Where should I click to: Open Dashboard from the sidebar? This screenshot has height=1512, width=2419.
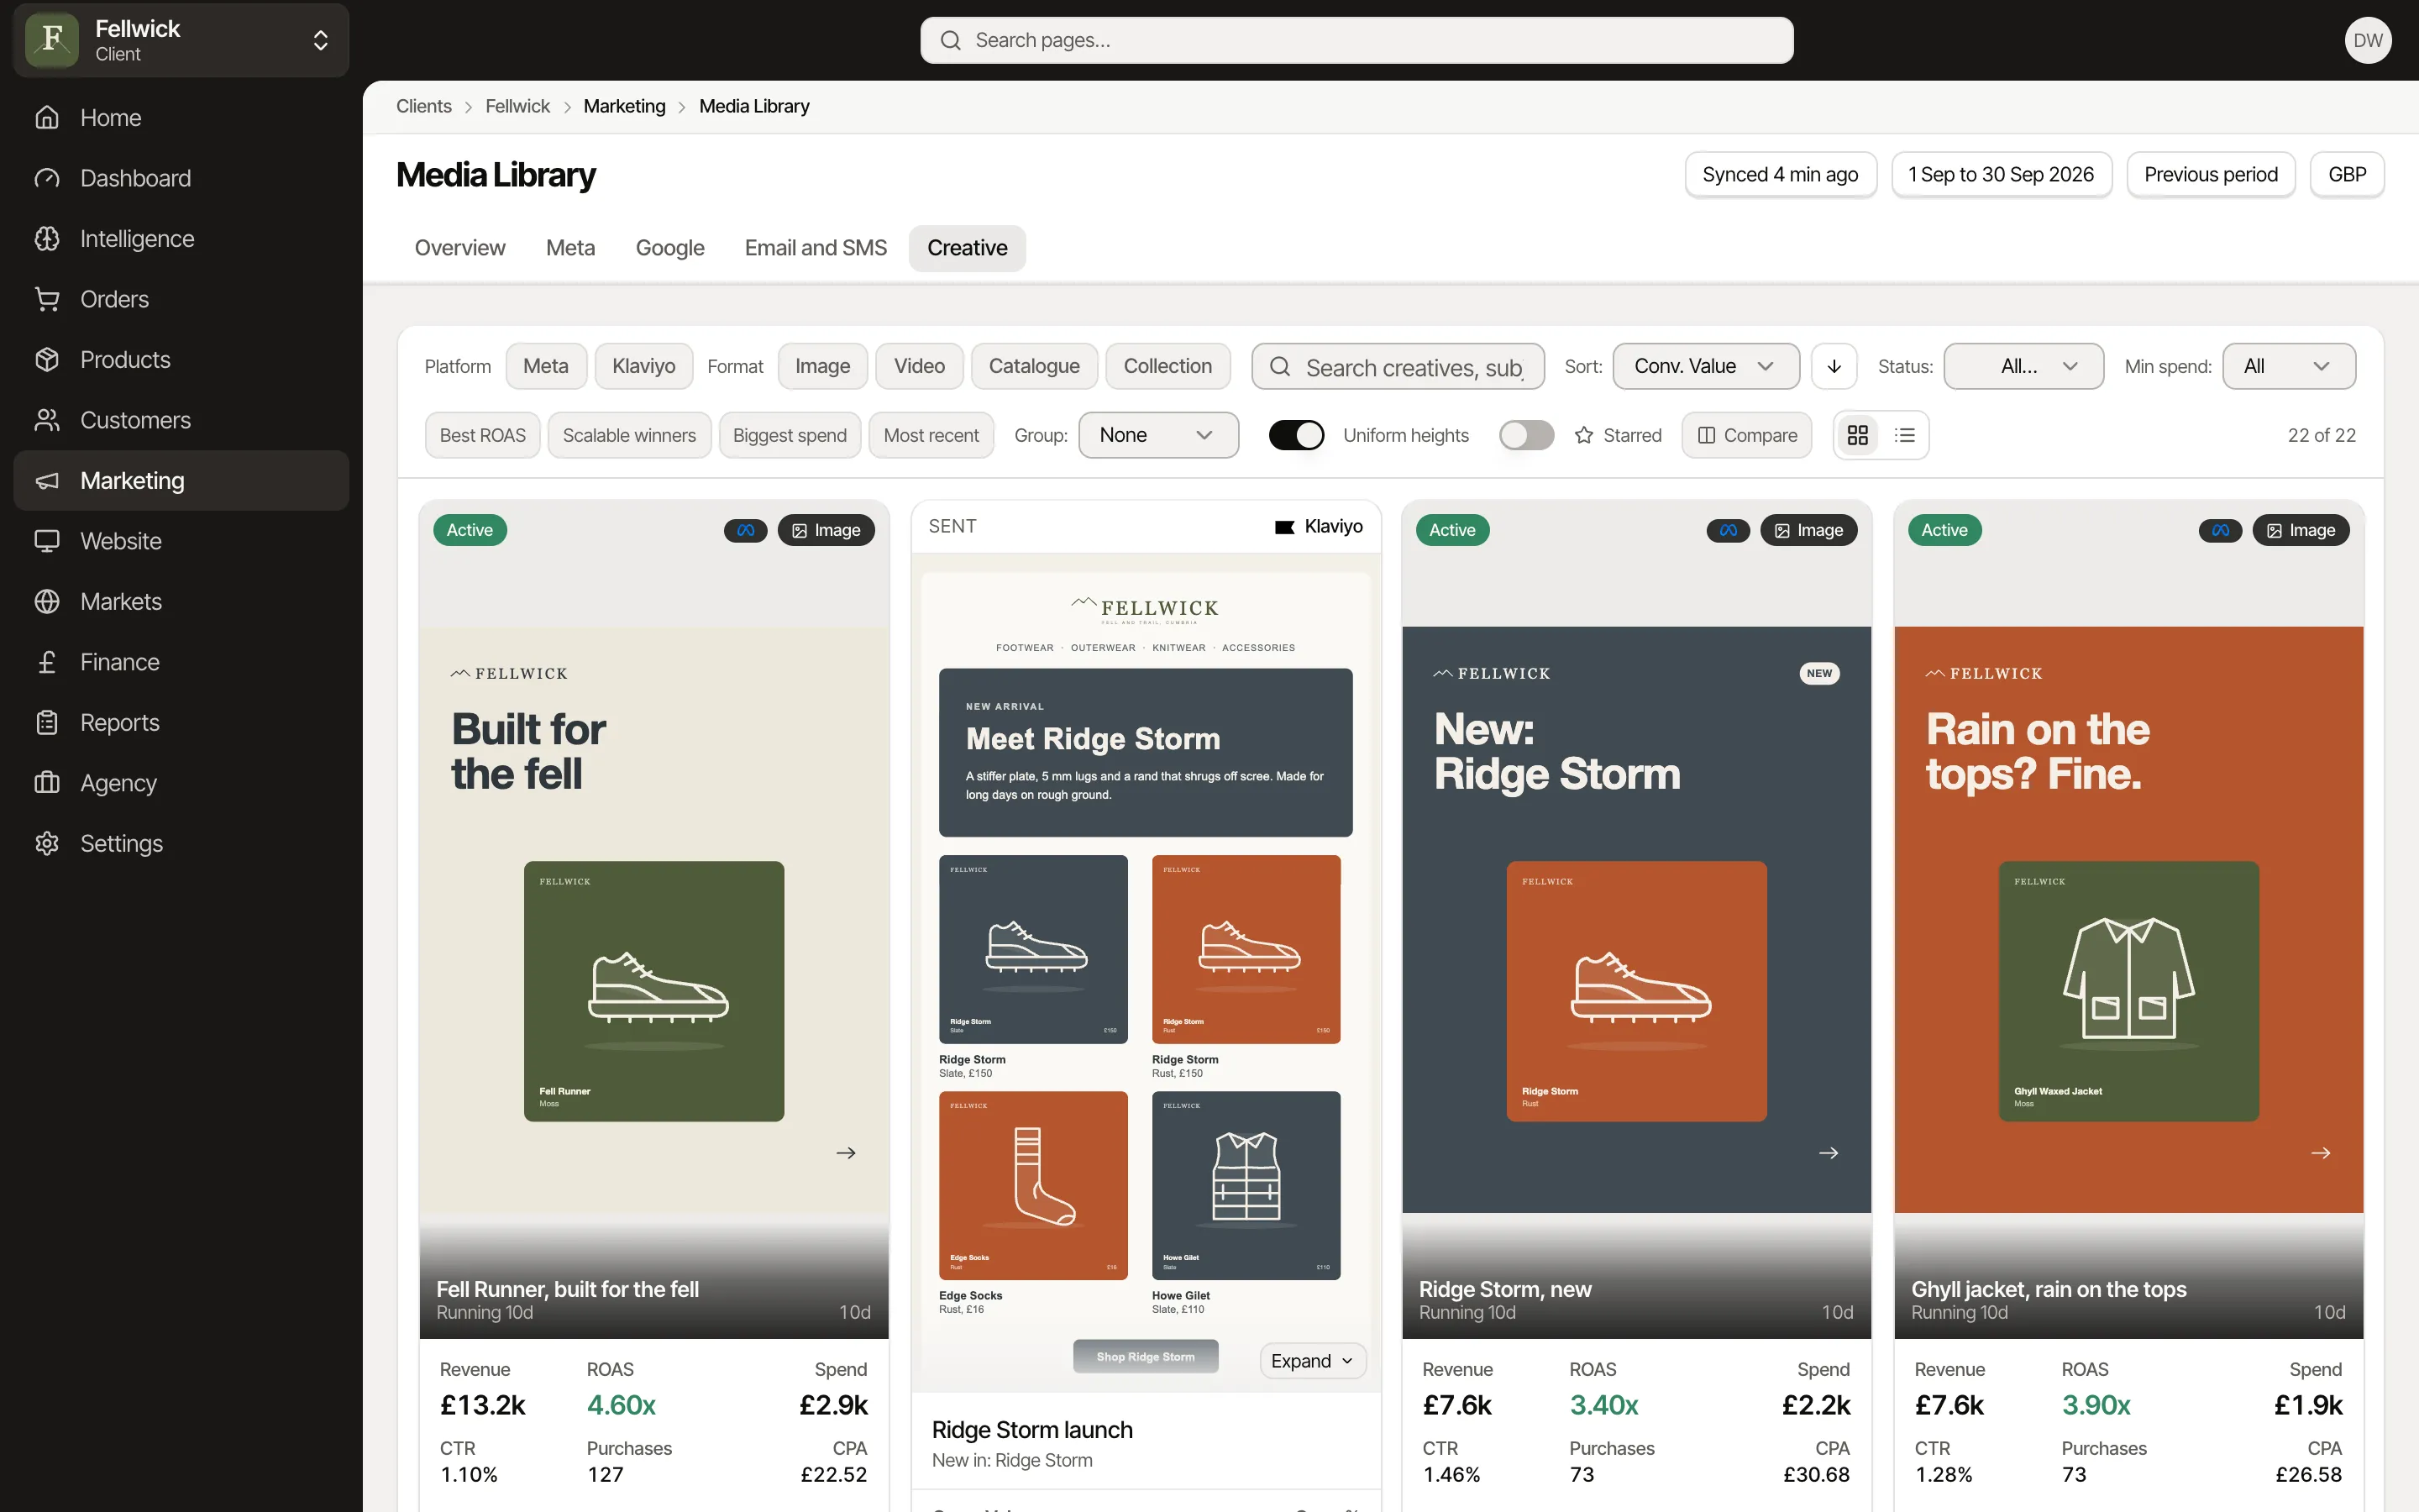181,178
